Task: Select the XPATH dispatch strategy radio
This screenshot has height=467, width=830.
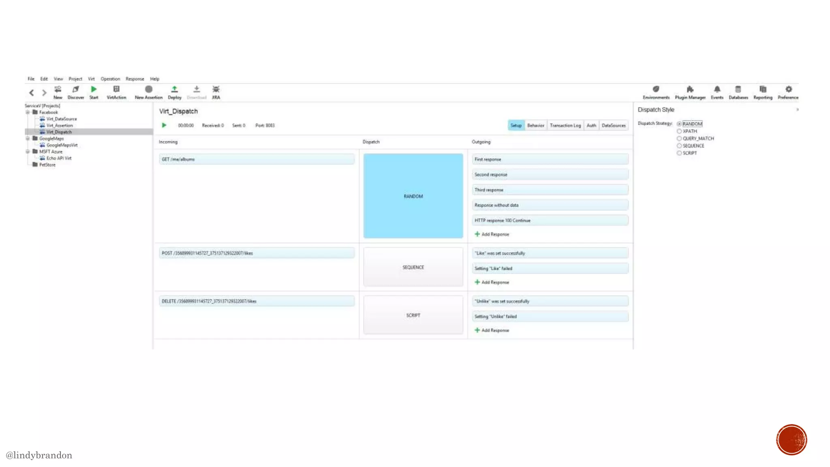Action: coord(679,131)
